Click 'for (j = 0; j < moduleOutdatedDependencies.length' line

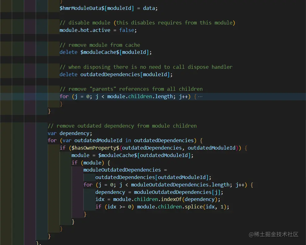[x=168, y=185]
